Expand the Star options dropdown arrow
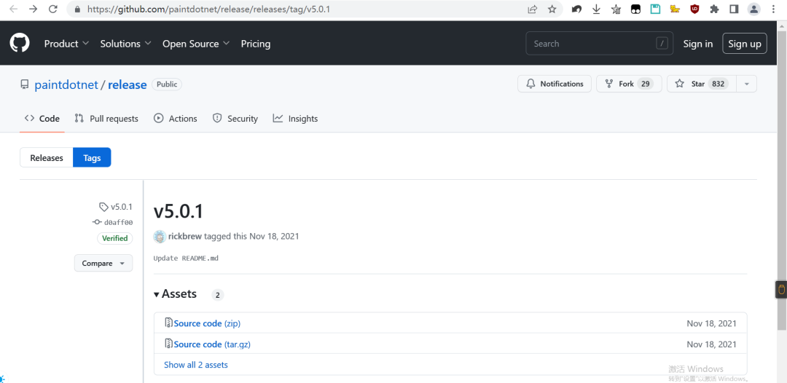Viewport: 787px width, 383px height. point(746,84)
